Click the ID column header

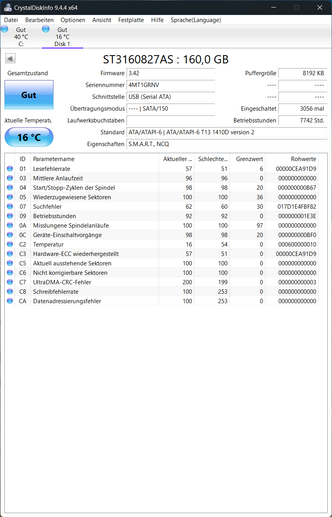[22, 159]
